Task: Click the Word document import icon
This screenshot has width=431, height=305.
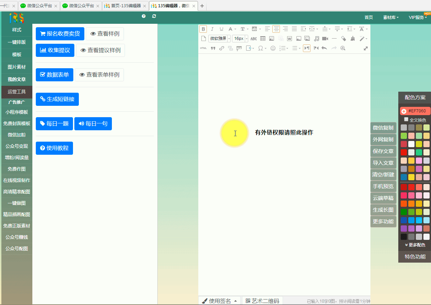Action: [x=290, y=39]
